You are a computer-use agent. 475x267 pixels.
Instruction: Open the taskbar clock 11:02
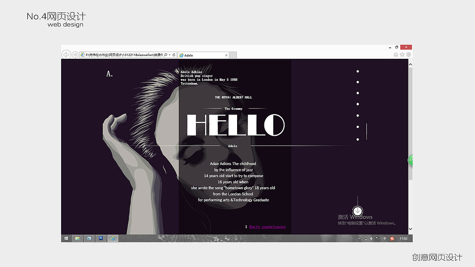point(404,239)
